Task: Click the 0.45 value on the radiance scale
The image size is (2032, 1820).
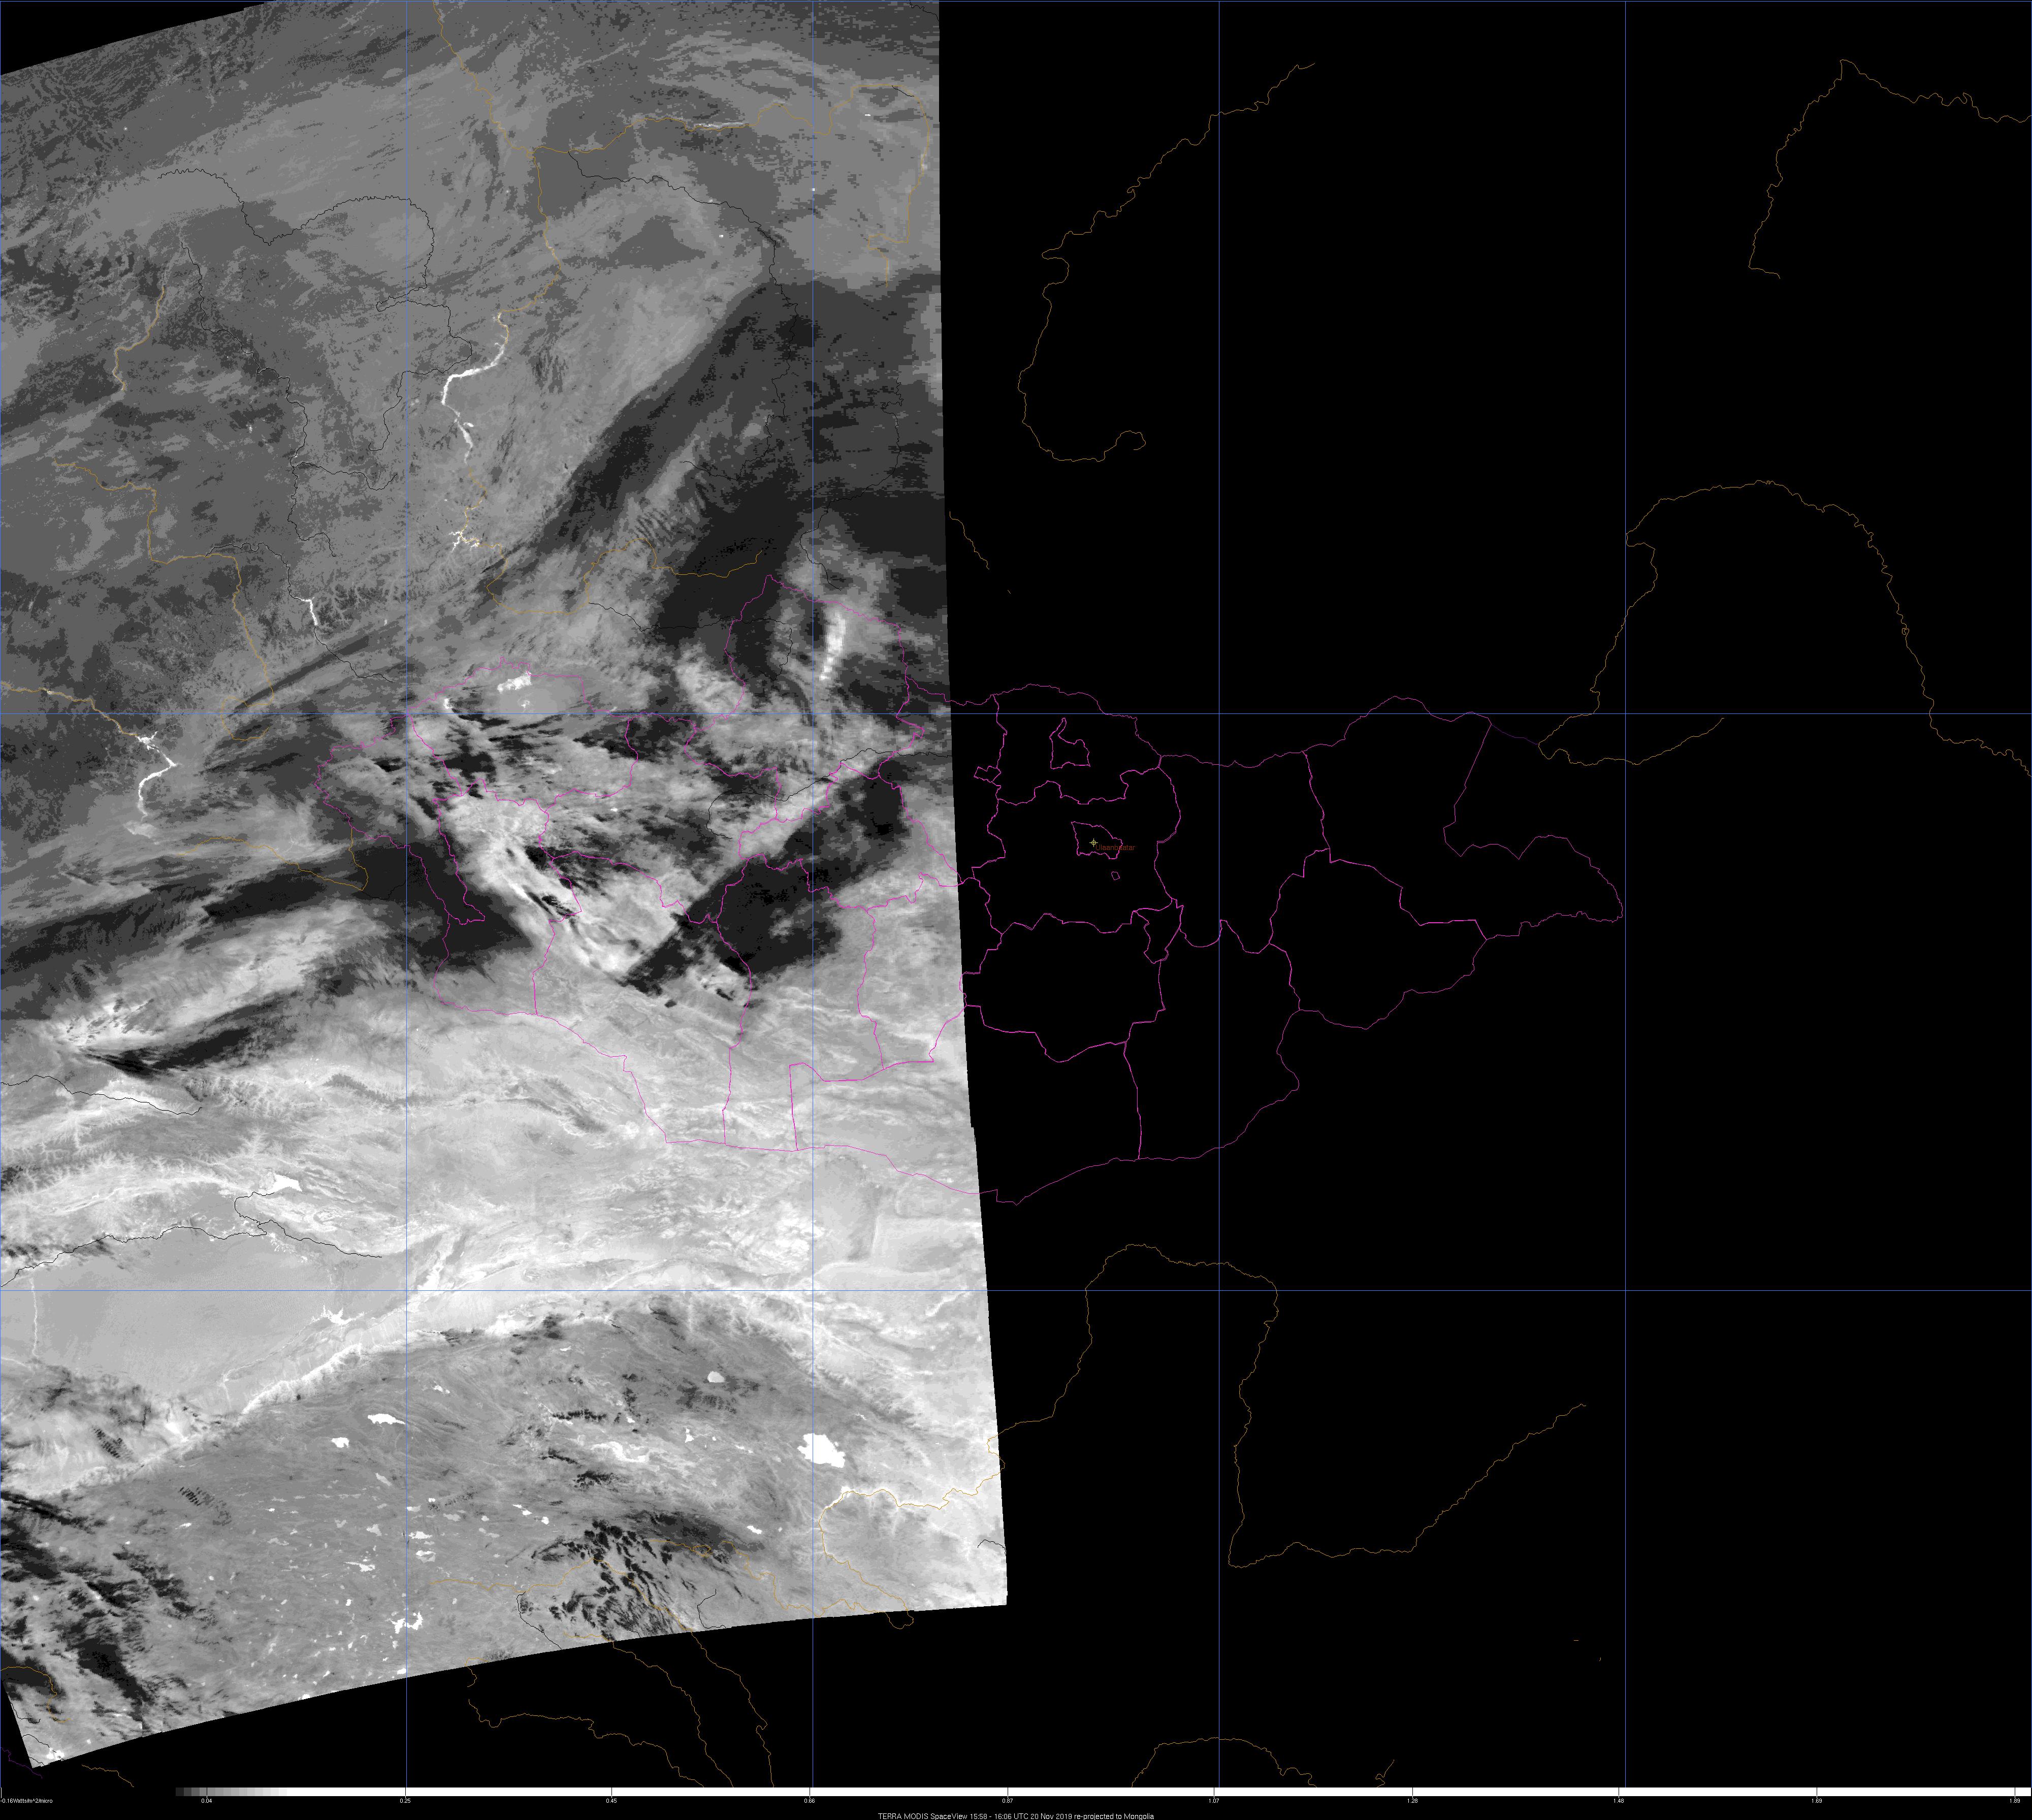Action: [x=611, y=1801]
